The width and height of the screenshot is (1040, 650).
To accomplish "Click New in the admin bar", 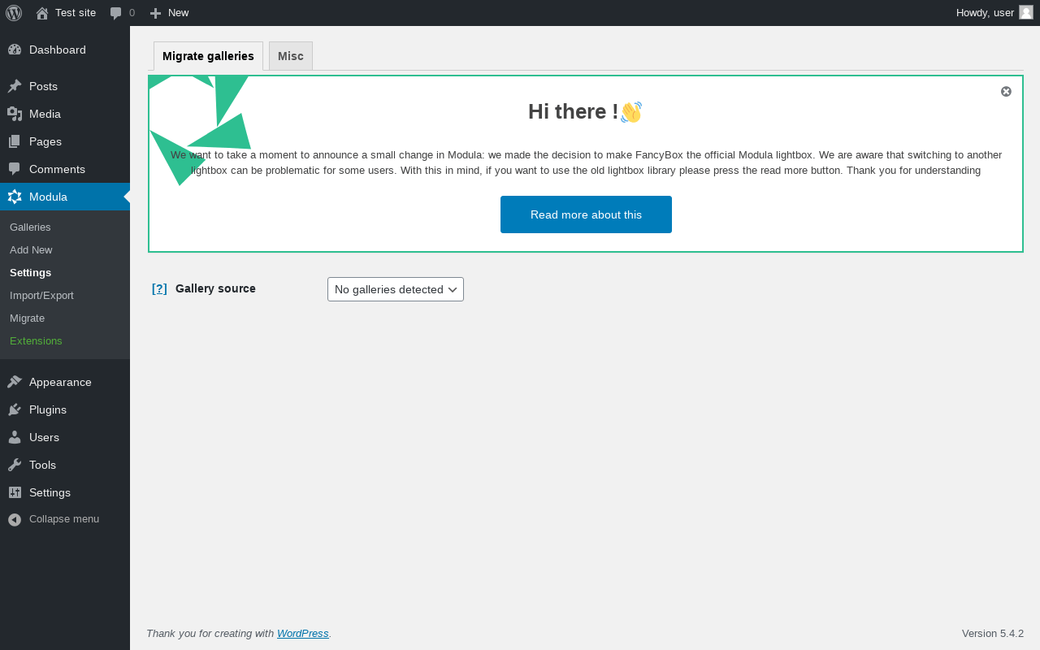I will [x=178, y=13].
